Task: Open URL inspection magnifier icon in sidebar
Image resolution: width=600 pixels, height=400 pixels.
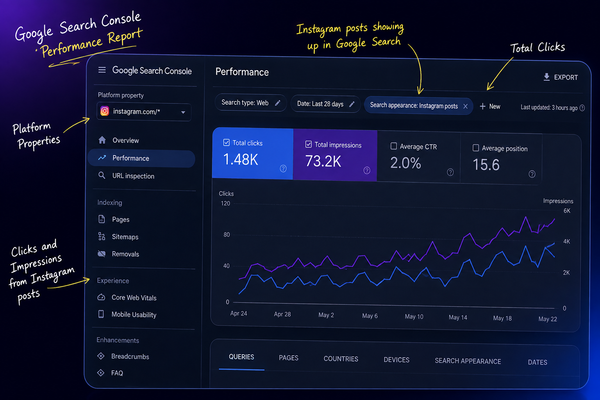Action: 102,175
